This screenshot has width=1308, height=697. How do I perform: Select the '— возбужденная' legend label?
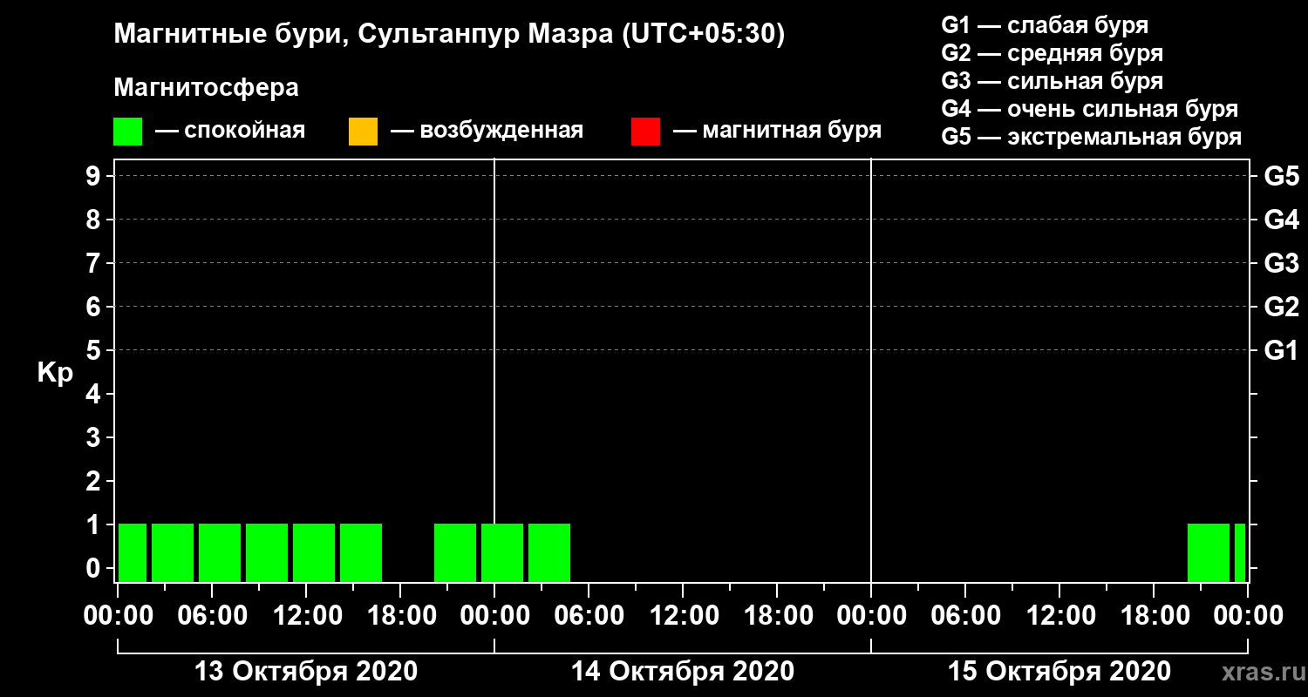[x=487, y=132]
